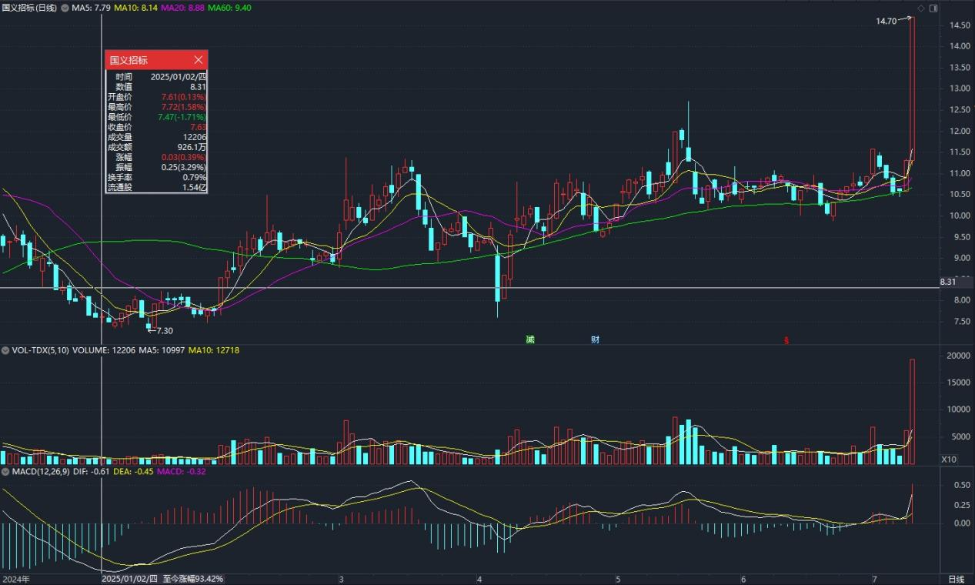Click the 14.70 high price annotation
This screenshot has height=585, width=975.
click(x=886, y=22)
